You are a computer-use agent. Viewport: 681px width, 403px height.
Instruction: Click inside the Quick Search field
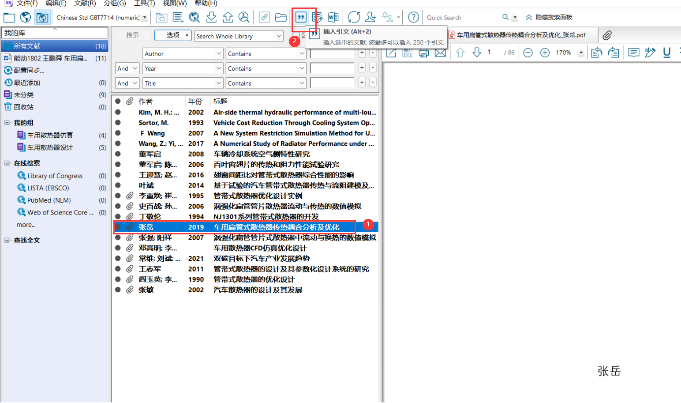pyautogui.click(x=462, y=18)
